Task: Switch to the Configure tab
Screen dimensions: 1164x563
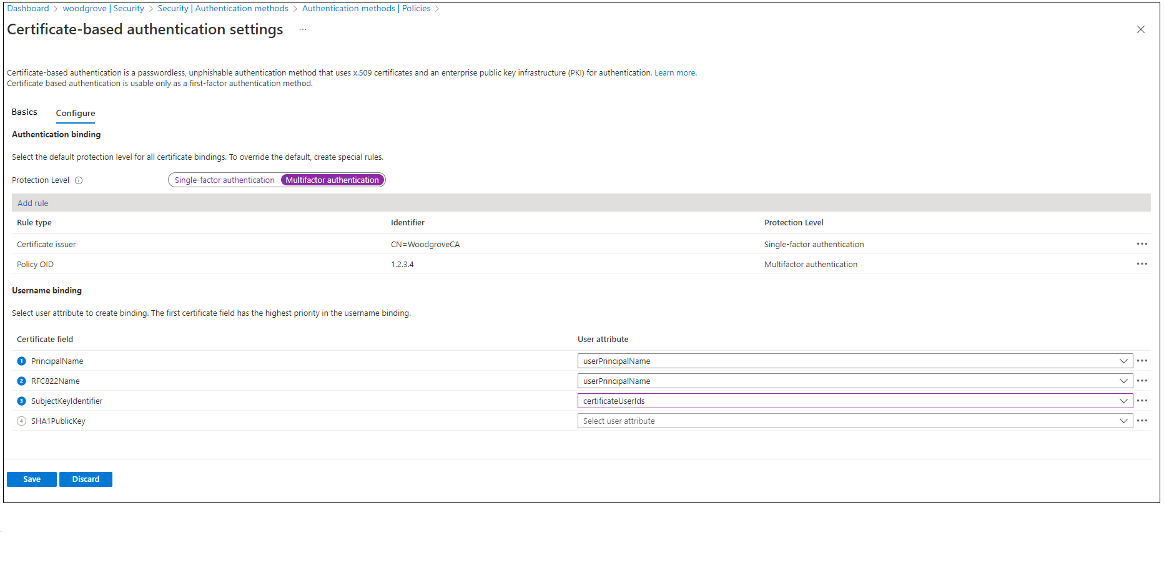Action: point(76,113)
